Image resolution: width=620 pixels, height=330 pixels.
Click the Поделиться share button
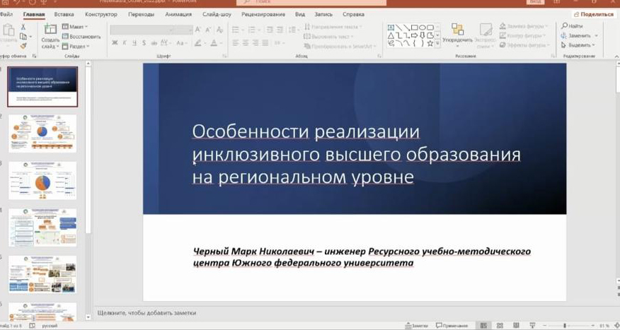tap(594, 14)
